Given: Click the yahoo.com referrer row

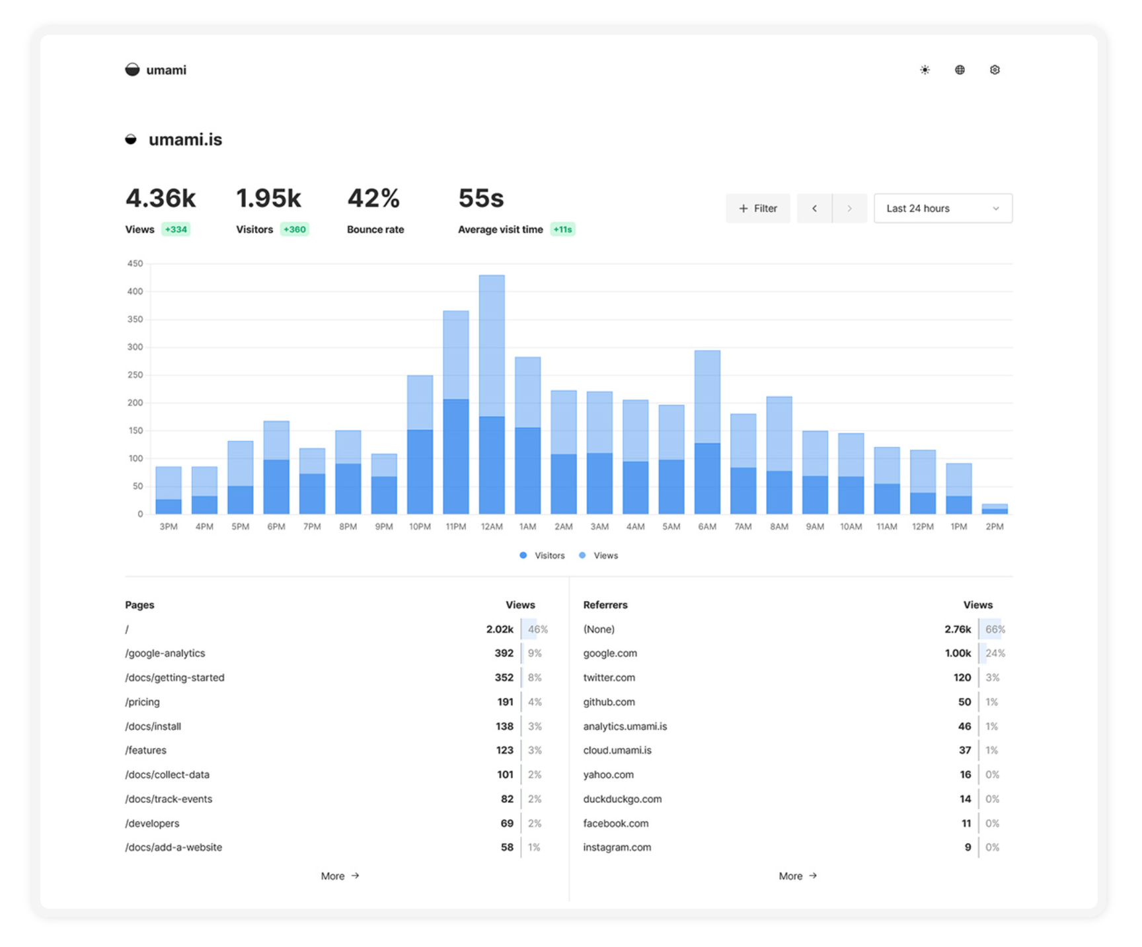Looking at the screenshot, I should pyautogui.click(x=794, y=775).
